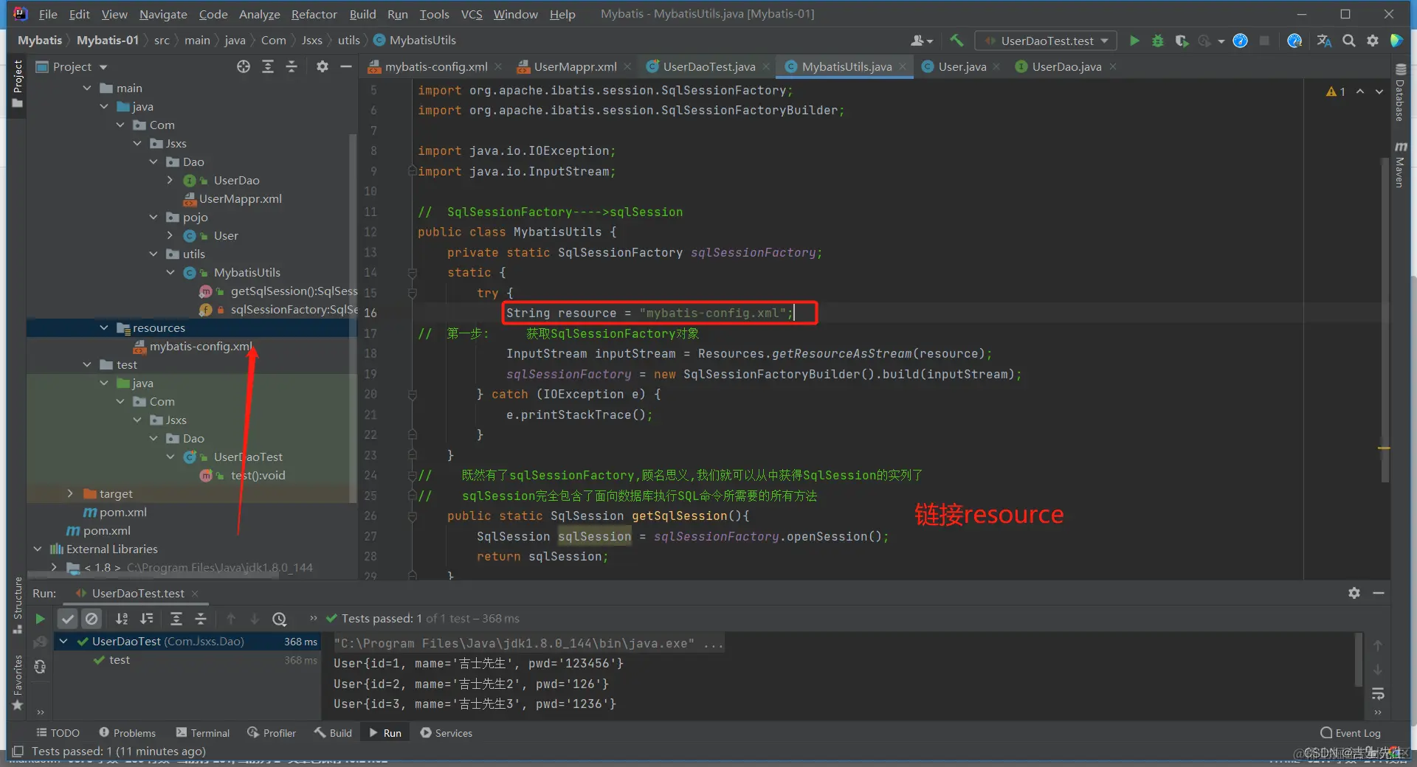1417x767 pixels.
Task: Toggle show ignored tests button
Action: tap(92, 619)
